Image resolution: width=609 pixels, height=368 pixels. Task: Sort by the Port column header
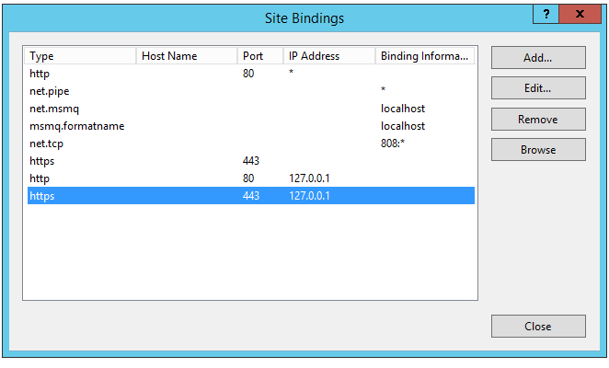[260, 56]
